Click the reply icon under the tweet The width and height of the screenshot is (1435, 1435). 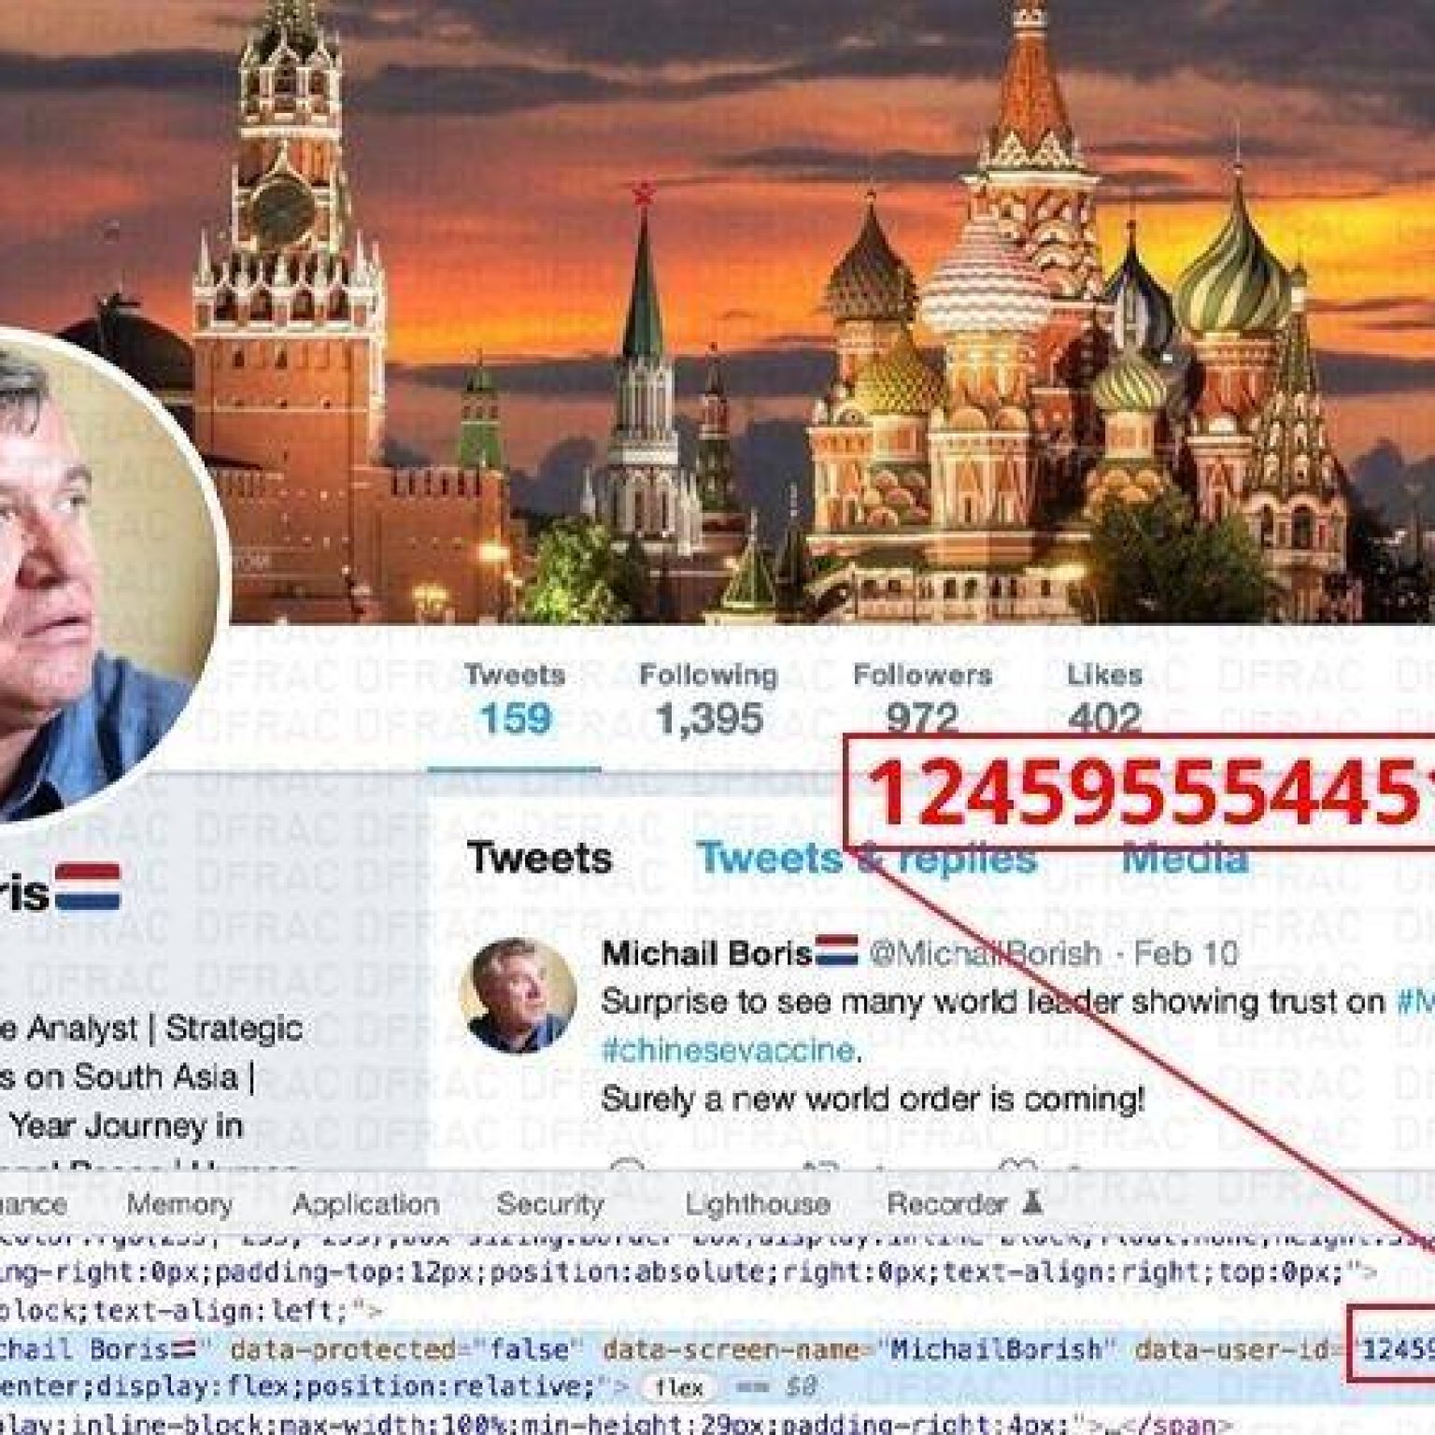(x=628, y=1164)
